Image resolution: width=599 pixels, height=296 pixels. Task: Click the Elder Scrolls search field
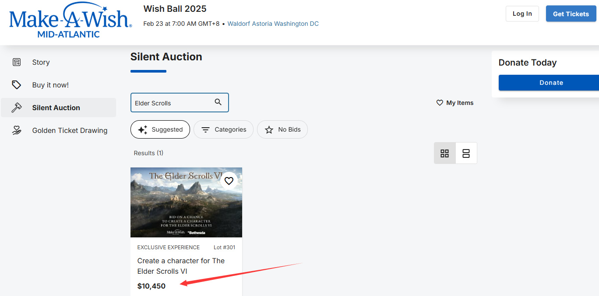pyautogui.click(x=171, y=103)
